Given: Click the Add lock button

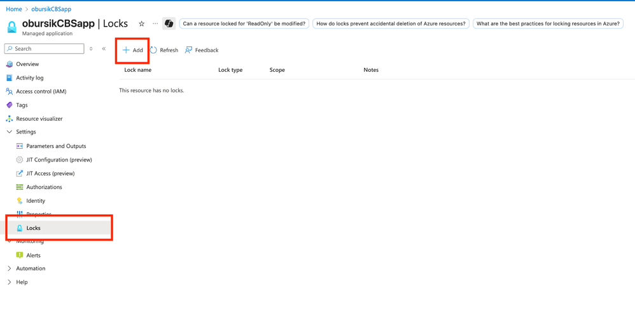Looking at the screenshot, I should [133, 50].
